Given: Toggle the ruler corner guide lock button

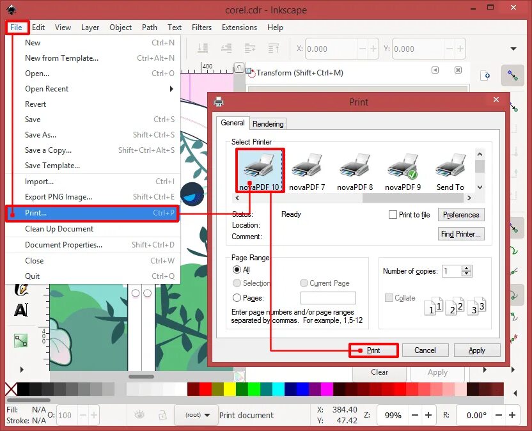Looking at the screenshot, I should click(239, 67).
